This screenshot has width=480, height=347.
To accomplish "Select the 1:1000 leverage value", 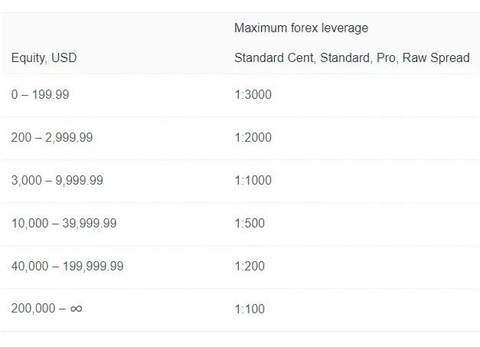I will (x=253, y=180).
